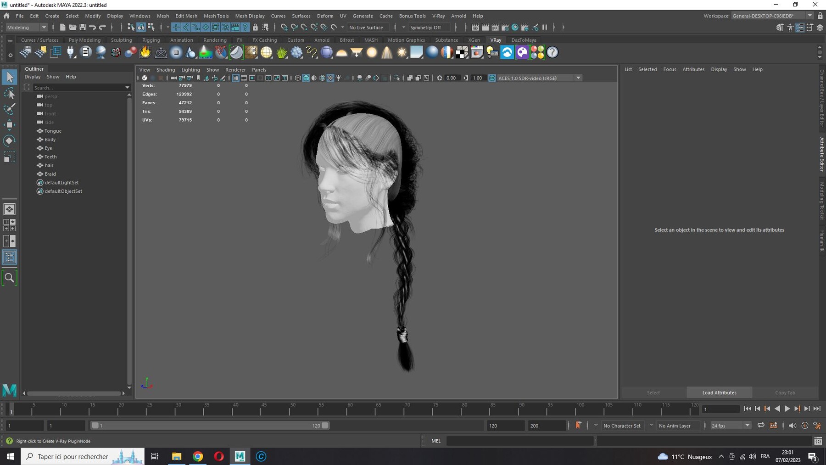
Task: Click the V-Ray fire shelf icon
Action: tap(145, 52)
